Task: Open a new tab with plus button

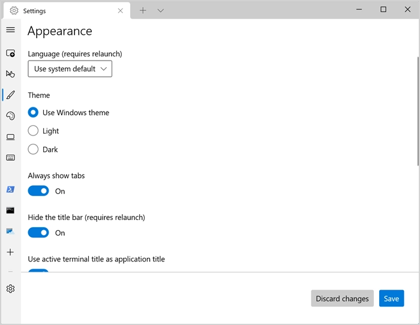Action: tap(143, 10)
